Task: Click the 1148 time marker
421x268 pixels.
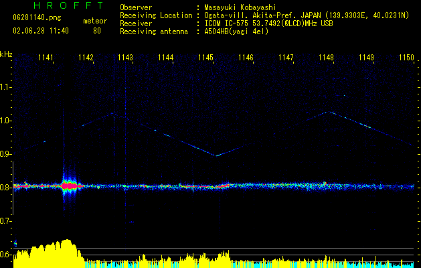Action: 326,57
